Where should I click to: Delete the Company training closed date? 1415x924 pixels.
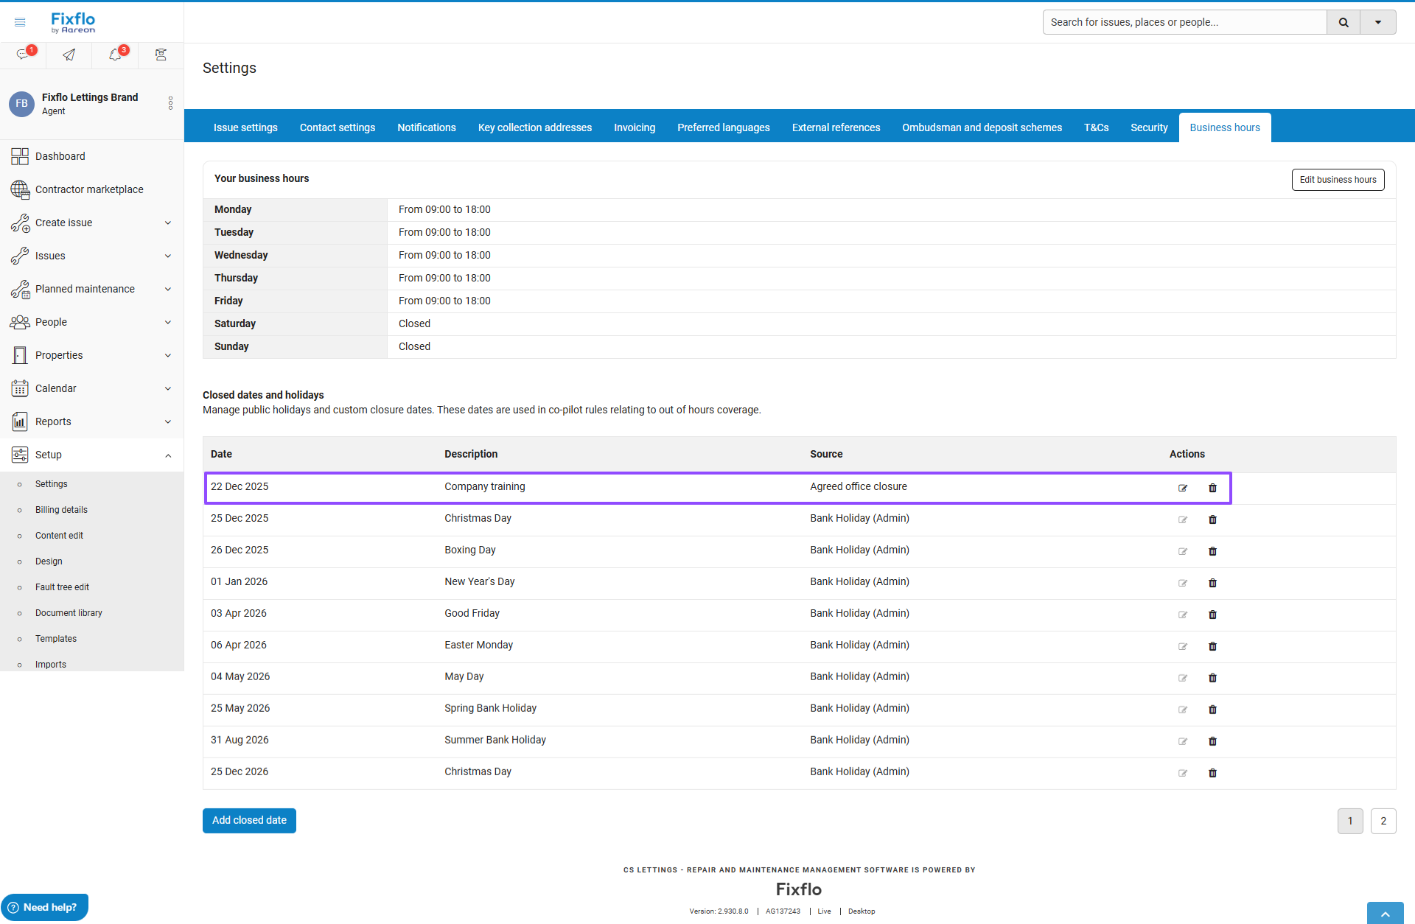1212,488
